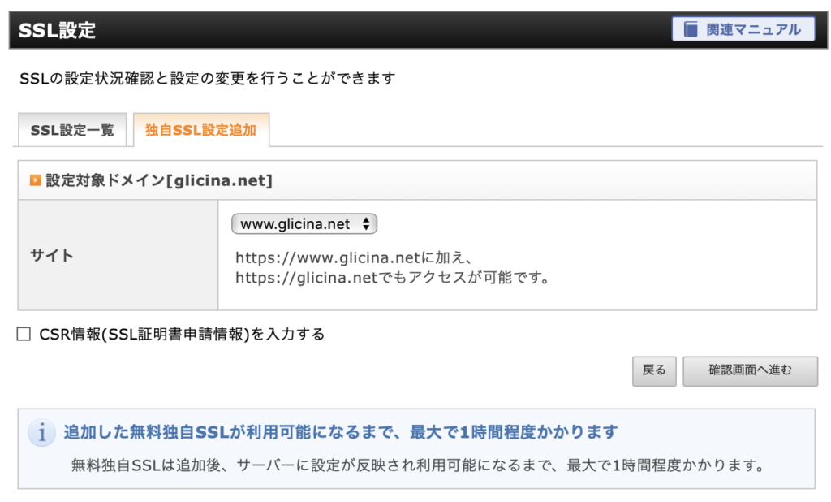Proceed with 確認画面へ進む button
The width and height of the screenshot is (831, 502).
coord(750,371)
